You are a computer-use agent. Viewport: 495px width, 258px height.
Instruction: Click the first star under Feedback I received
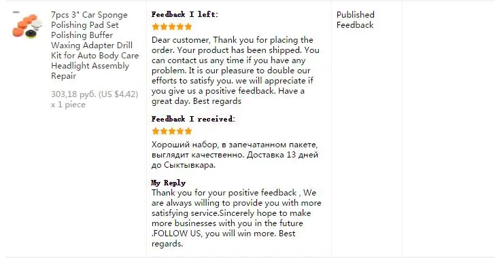point(155,131)
